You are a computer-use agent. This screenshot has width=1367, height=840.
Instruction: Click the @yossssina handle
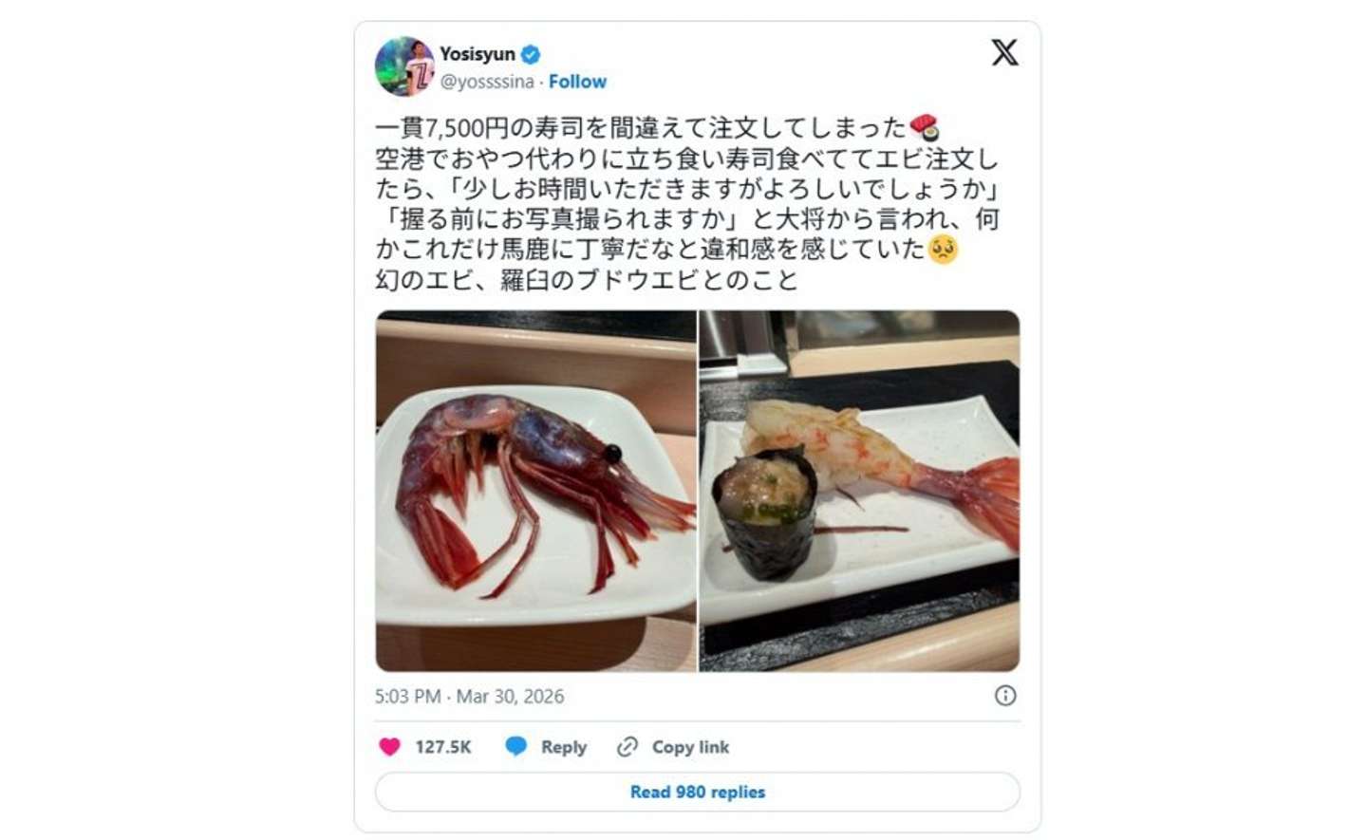tap(486, 82)
